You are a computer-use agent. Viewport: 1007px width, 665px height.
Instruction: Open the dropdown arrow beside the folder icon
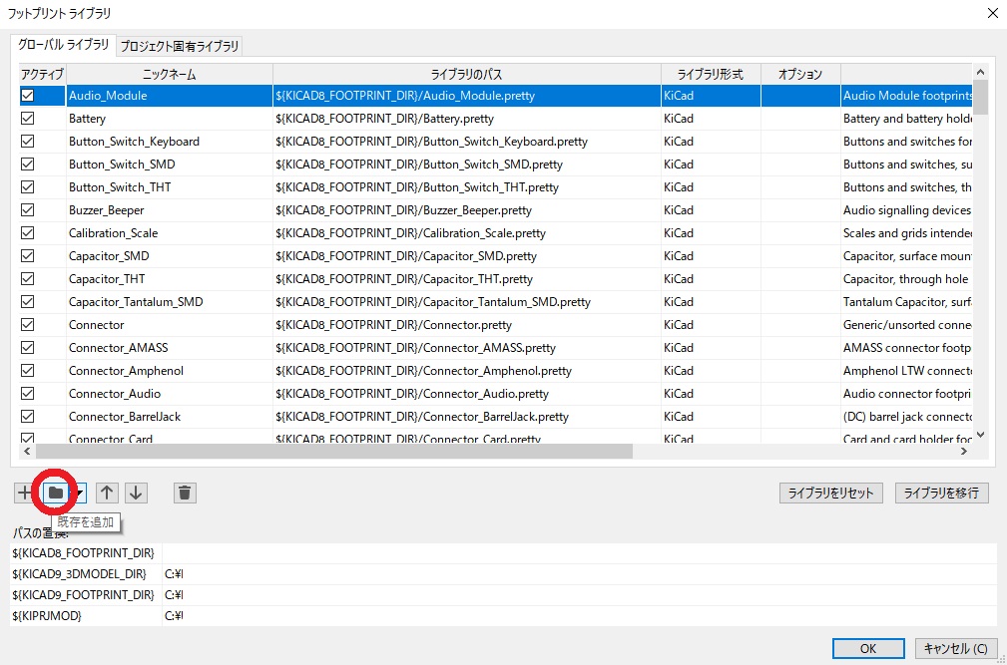tap(79, 493)
